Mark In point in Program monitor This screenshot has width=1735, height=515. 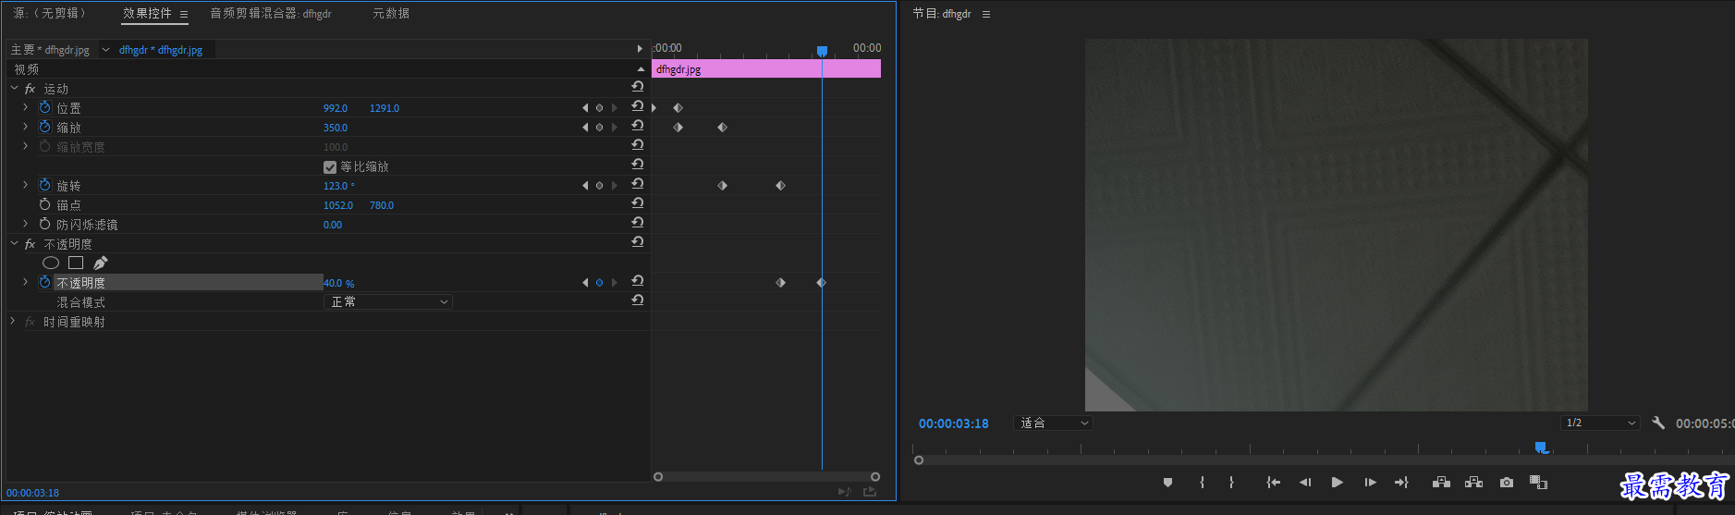[1202, 483]
